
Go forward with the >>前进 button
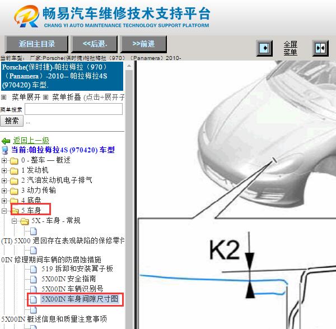click(143, 44)
